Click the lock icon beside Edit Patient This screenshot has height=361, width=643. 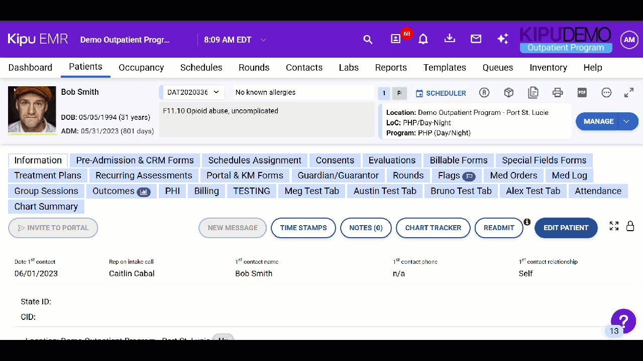point(630,226)
